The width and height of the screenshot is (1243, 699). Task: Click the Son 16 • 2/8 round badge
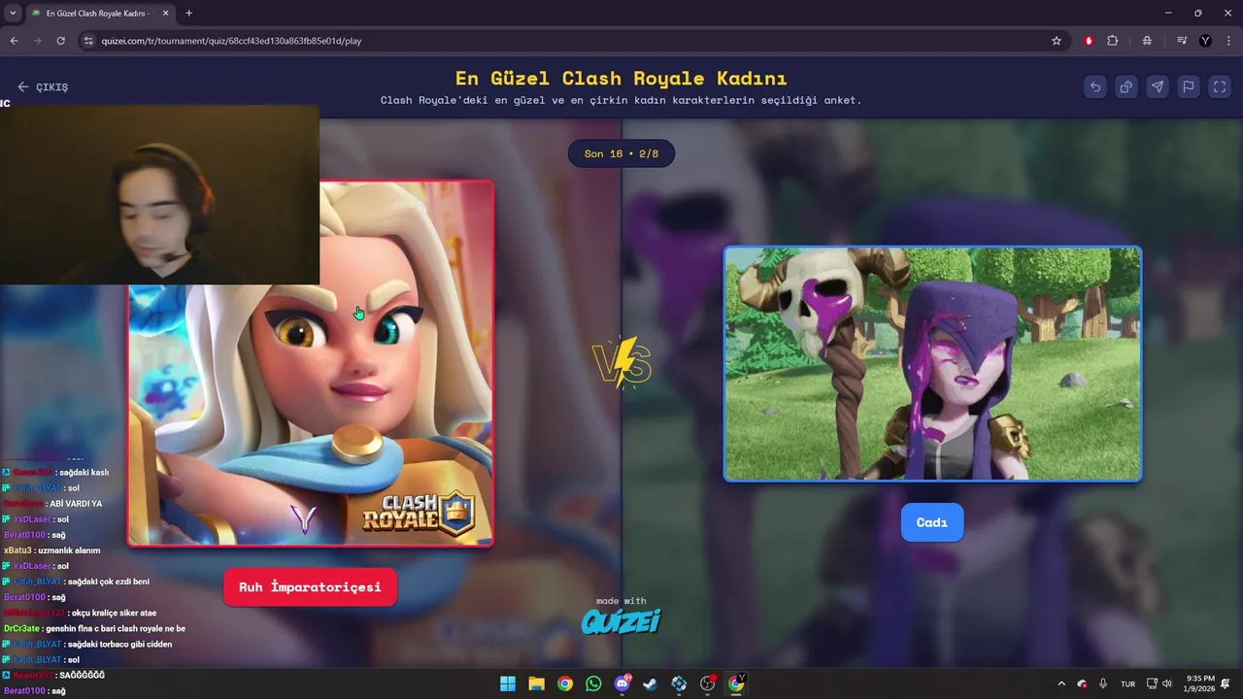coord(621,153)
